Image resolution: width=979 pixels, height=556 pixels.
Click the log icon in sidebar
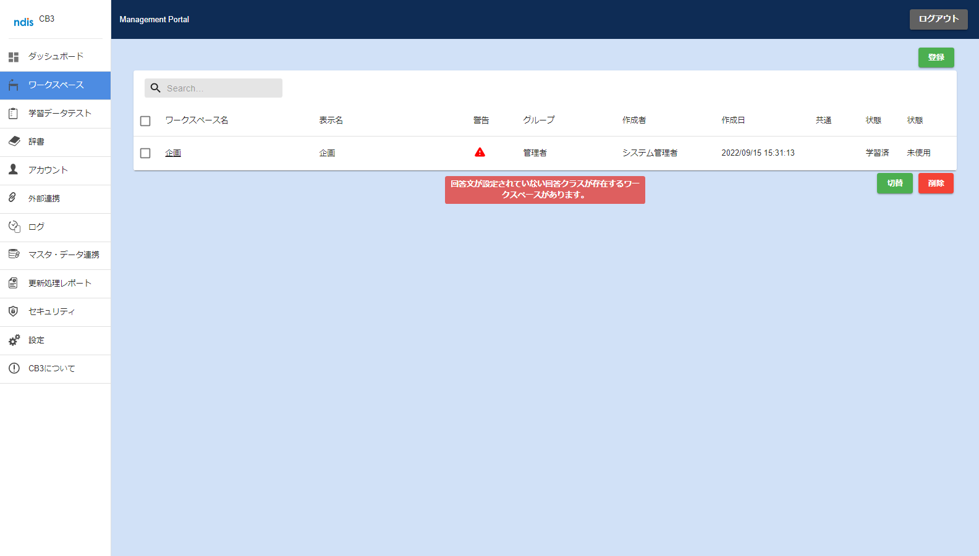point(14,227)
